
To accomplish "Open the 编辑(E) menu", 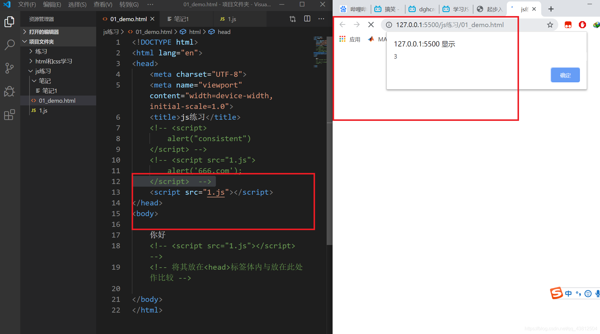I will coord(52,4).
